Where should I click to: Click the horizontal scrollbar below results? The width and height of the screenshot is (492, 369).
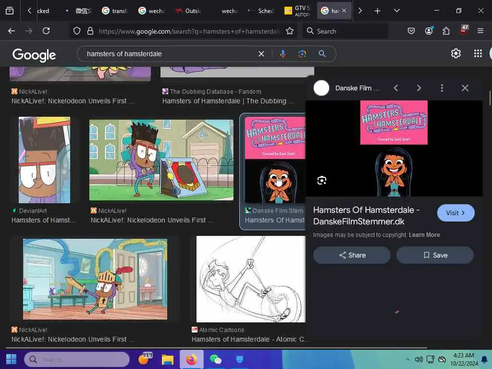pos(217,348)
